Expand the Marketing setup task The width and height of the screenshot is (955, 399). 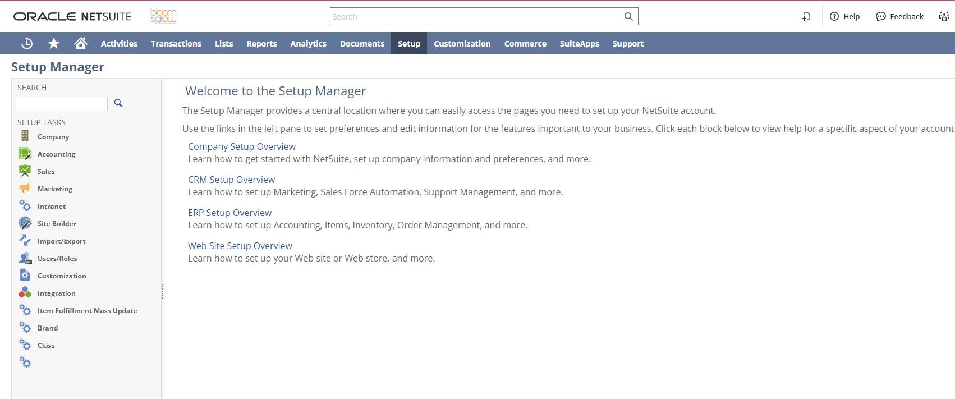[55, 189]
